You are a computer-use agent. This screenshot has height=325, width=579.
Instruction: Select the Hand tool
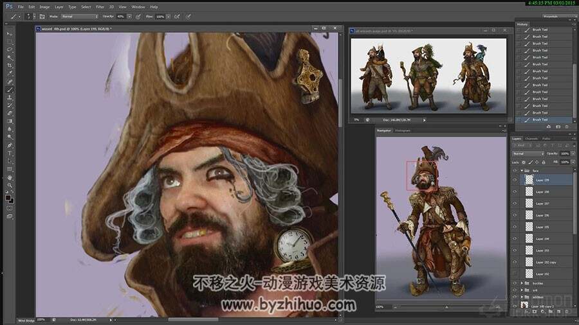(x=10, y=177)
